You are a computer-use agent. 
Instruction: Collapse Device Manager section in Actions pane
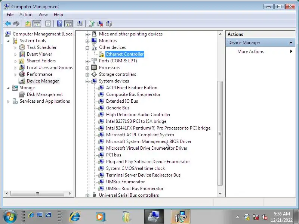click(291, 43)
